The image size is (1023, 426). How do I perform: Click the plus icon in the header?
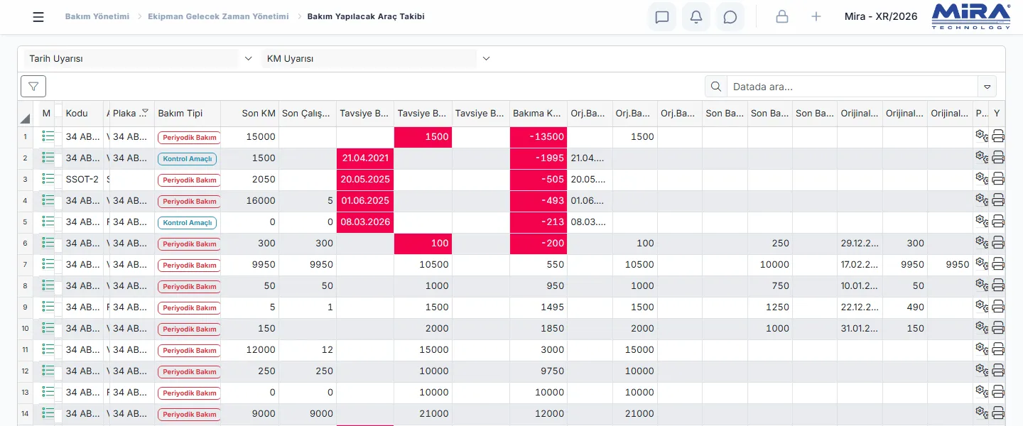coord(816,17)
